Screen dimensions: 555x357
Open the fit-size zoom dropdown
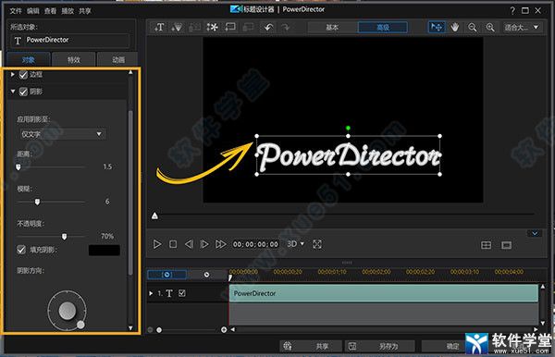(522, 27)
